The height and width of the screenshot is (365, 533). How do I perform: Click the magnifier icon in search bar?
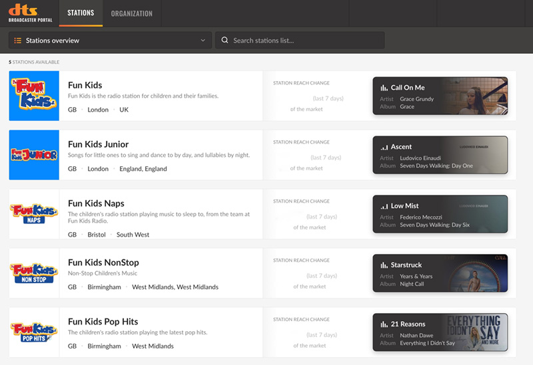pyautogui.click(x=225, y=41)
